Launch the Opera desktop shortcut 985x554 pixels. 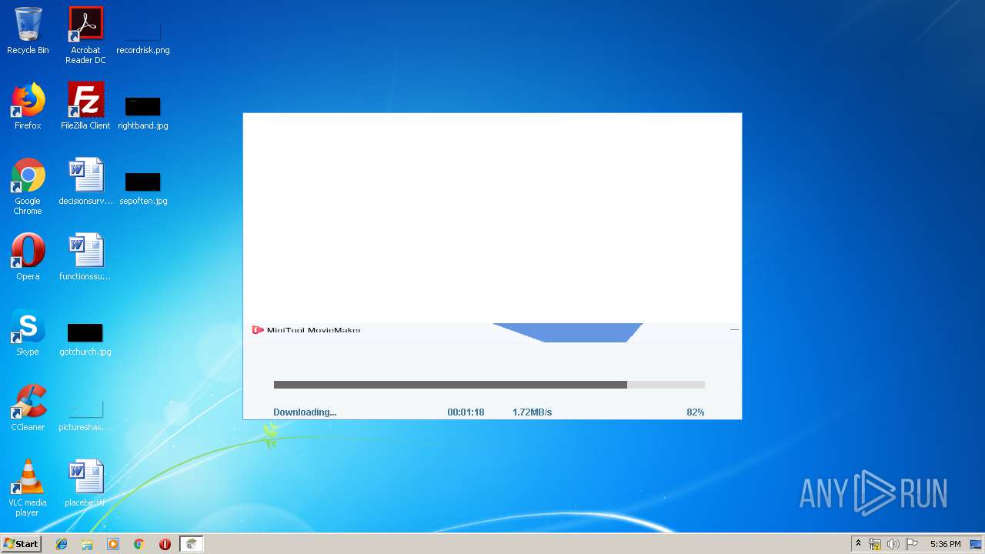28,257
